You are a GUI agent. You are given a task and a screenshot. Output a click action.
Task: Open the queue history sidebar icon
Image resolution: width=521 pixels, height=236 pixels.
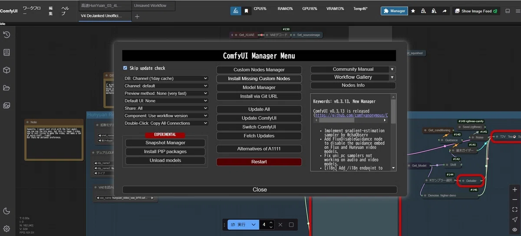tap(7, 35)
